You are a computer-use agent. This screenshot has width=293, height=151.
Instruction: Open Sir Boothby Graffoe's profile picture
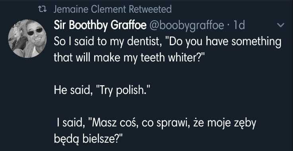(27, 38)
